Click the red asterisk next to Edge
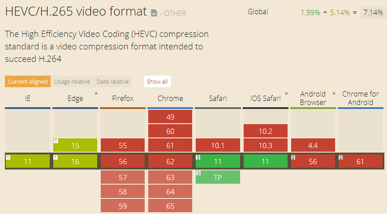The height and width of the screenshot is (214, 387). (x=96, y=95)
